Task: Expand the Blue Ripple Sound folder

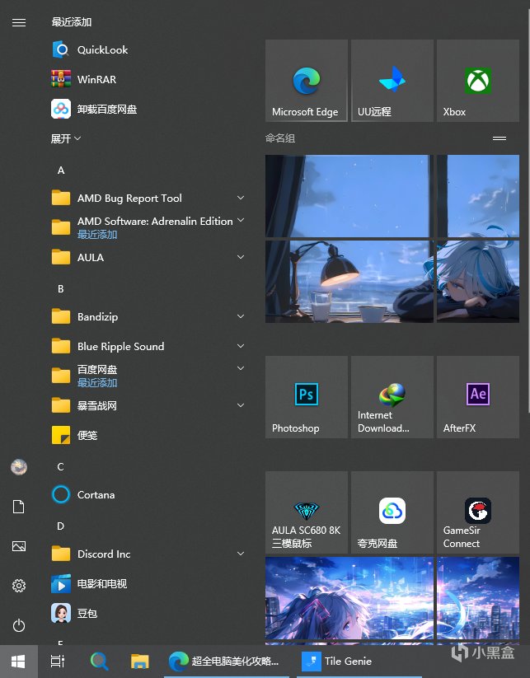Action: [147, 346]
